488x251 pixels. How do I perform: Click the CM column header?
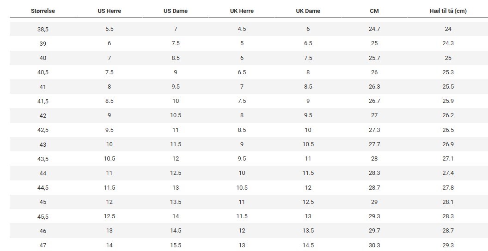coord(374,11)
